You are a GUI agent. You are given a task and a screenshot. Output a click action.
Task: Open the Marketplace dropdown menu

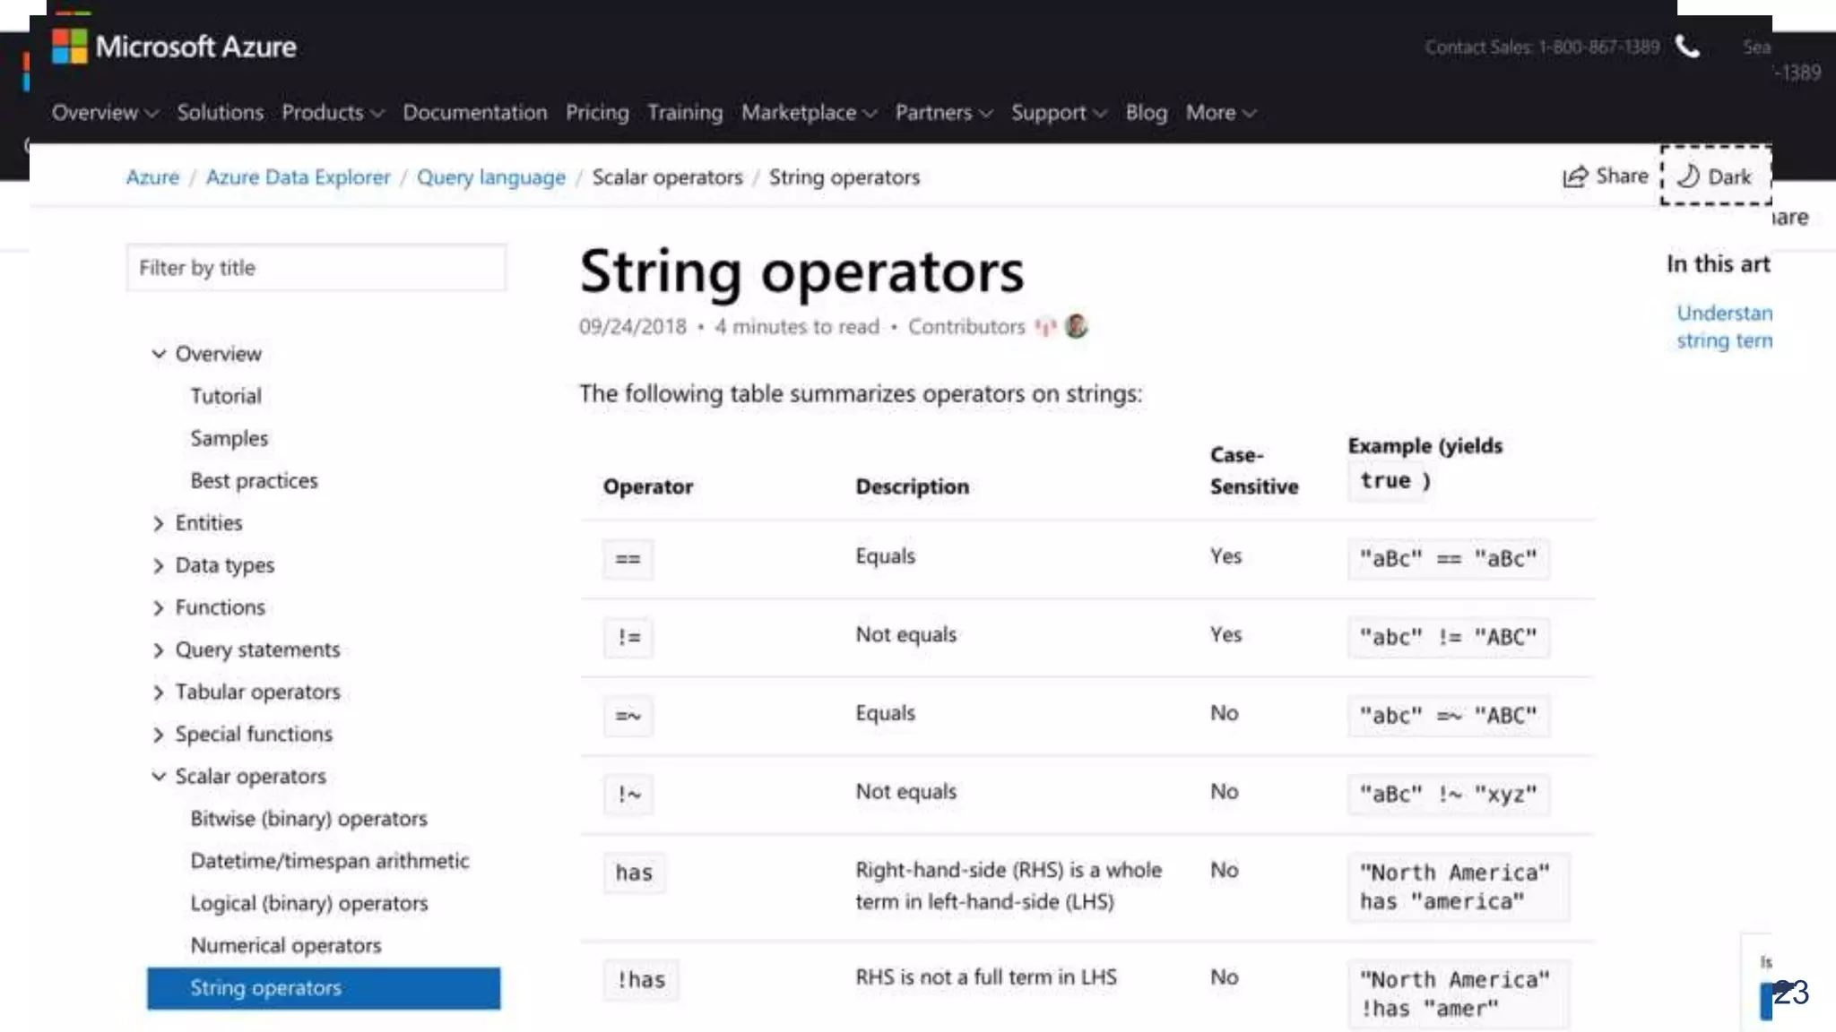point(808,113)
